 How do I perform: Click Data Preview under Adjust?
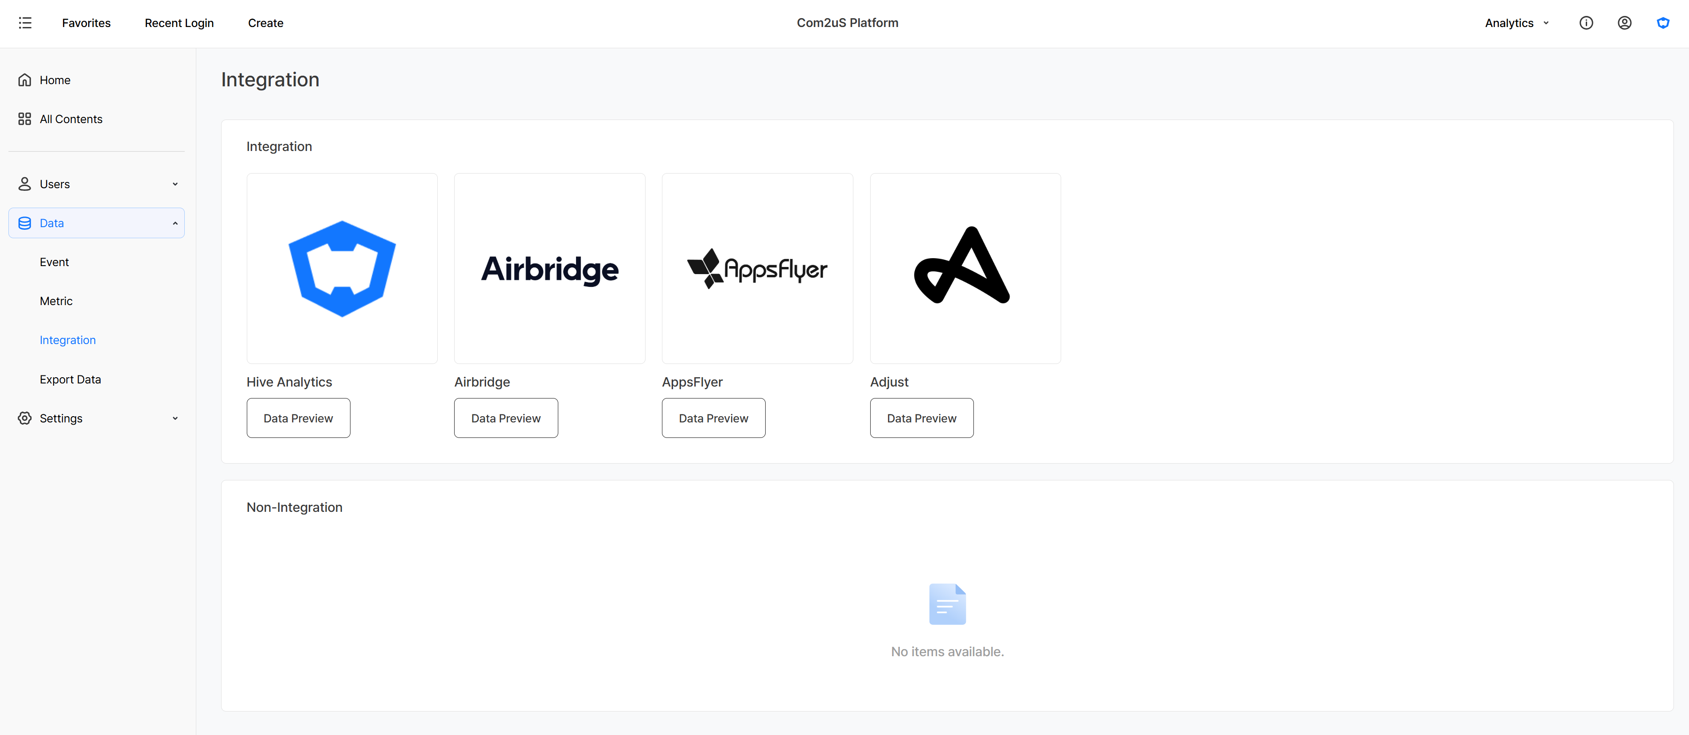[x=921, y=418]
